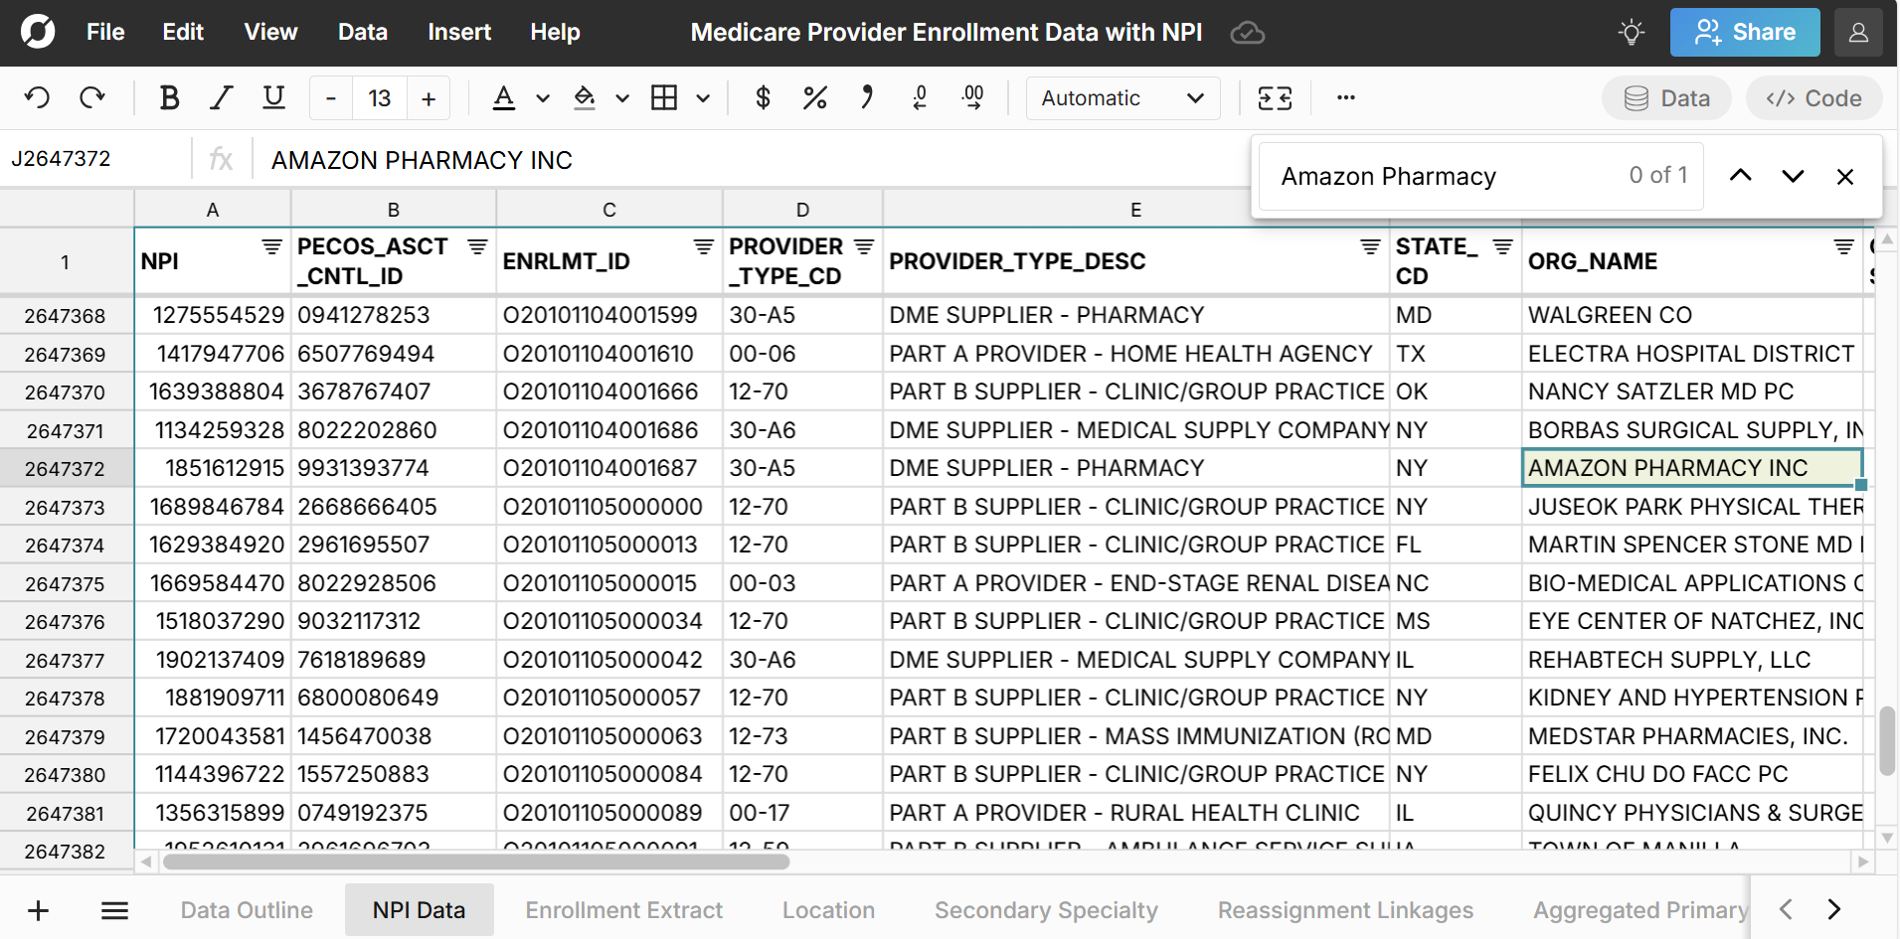Add a new sheet with plus icon

pyautogui.click(x=38, y=909)
